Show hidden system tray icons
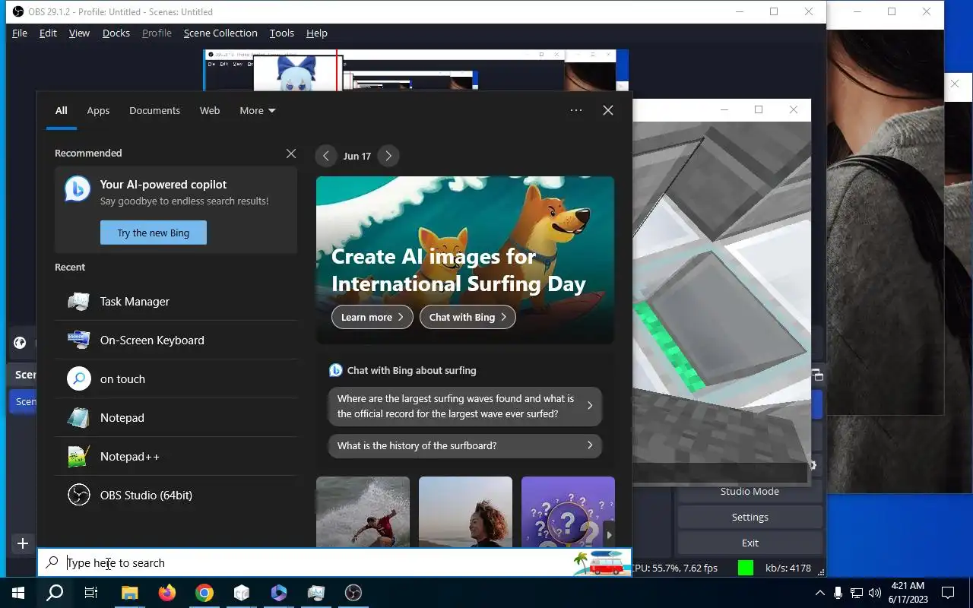This screenshot has height=608, width=973. pyautogui.click(x=819, y=593)
